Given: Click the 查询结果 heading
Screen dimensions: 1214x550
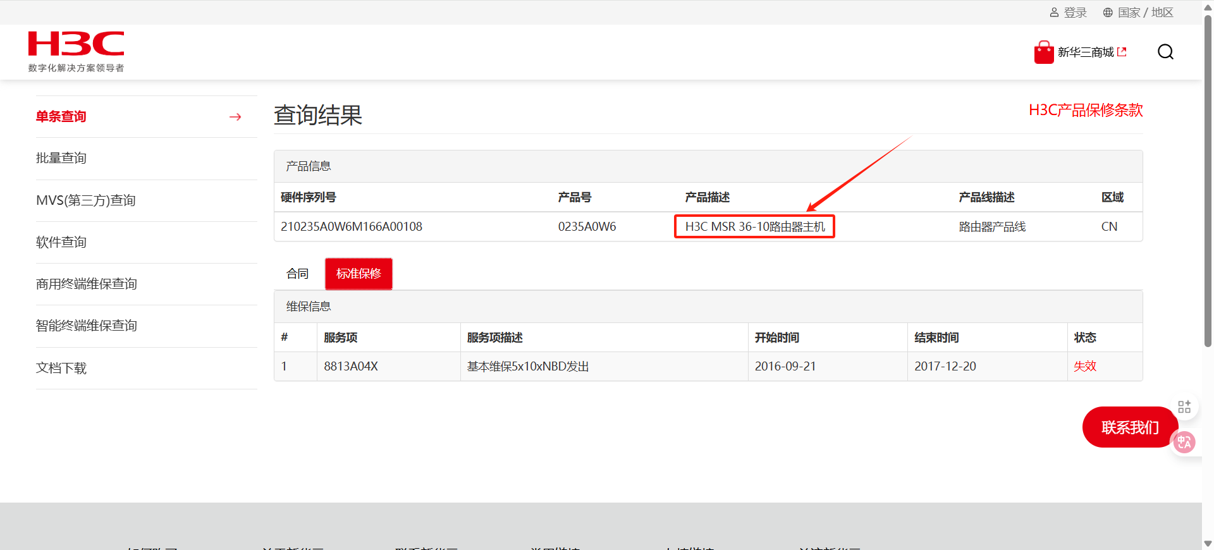Looking at the screenshot, I should [318, 115].
